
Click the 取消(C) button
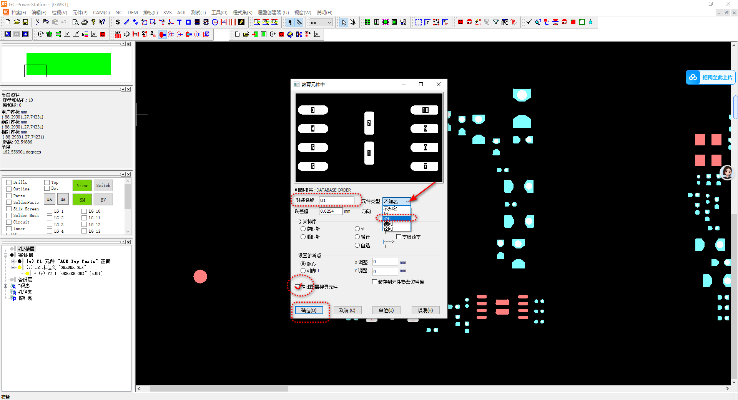tap(347, 310)
